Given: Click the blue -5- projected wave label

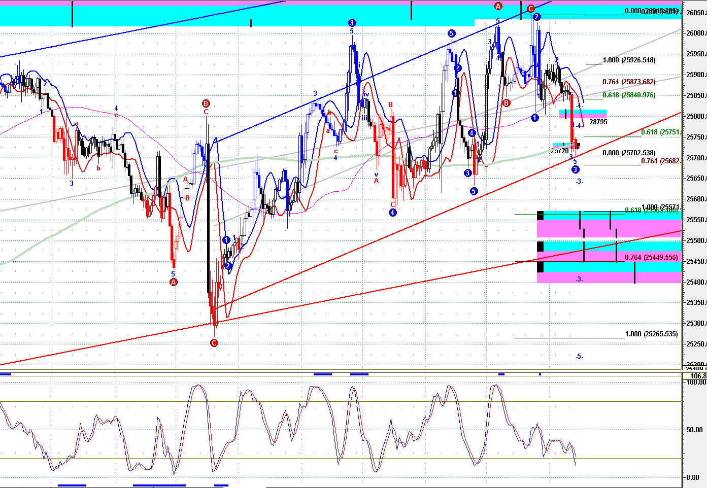Looking at the screenshot, I should [579, 357].
